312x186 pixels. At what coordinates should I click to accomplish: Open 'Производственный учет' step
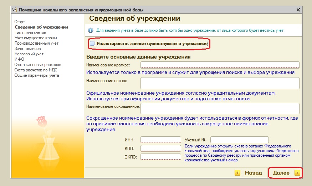point(36,43)
